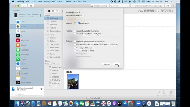This screenshot has height=107, width=190.
Task: Click here to access all iOS backups
Action: pyautogui.click(x=25, y=89)
